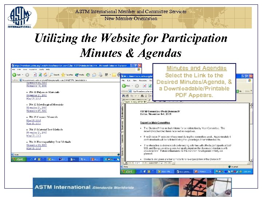Click Back in the left minutes-list browser window
This screenshot has height=197, width=262.
16,75
